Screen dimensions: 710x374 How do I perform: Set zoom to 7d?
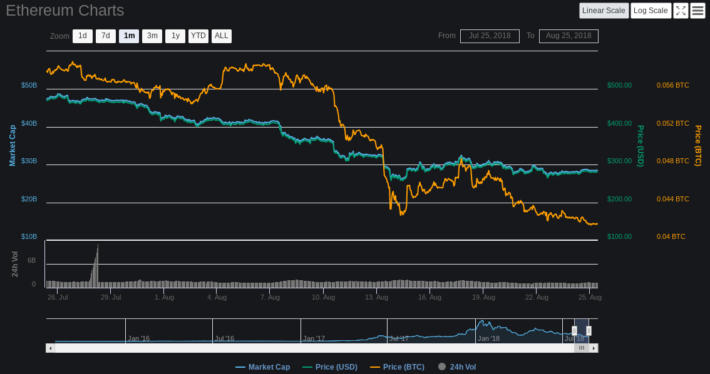106,36
